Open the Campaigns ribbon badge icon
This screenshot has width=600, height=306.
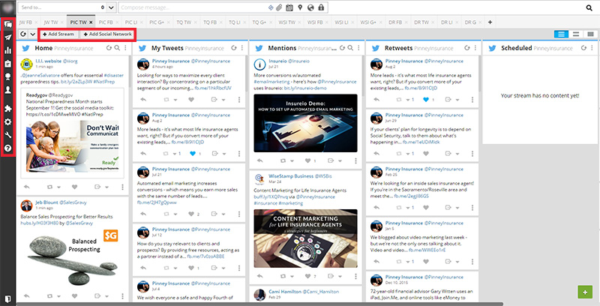pyautogui.click(x=7, y=76)
